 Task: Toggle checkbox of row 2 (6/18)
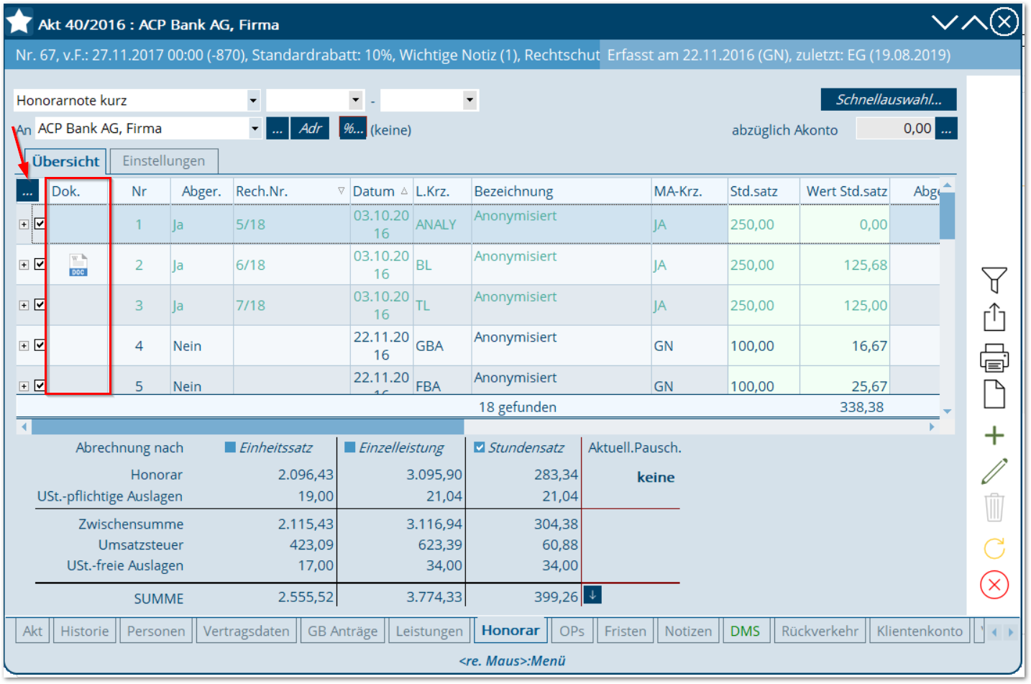(40, 264)
